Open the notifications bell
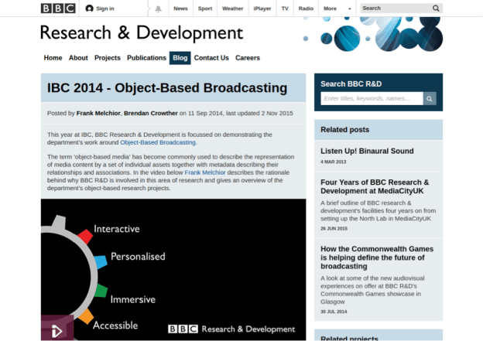This screenshot has height=341, width=483. point(159,9)
